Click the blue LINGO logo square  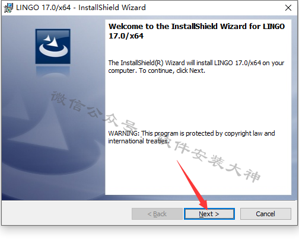pyautogui.click(x=53, y=46)
